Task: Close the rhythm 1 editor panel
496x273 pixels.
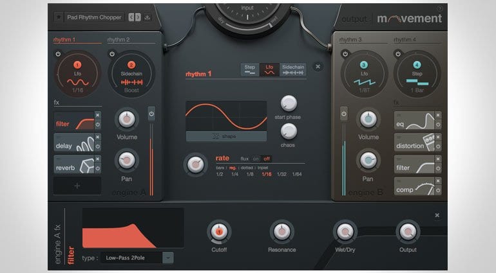Action: coord(318,66)
